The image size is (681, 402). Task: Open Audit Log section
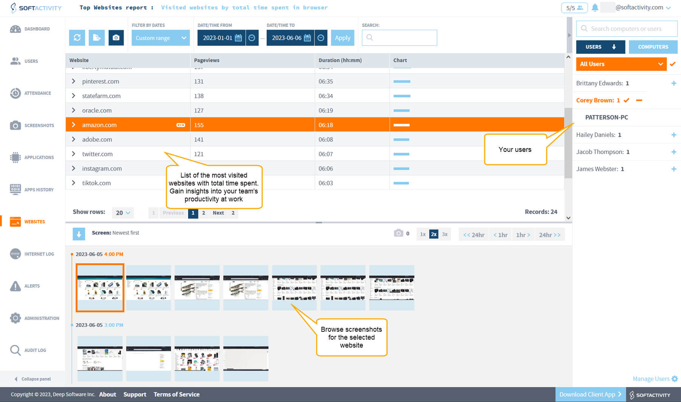(28, 350)
